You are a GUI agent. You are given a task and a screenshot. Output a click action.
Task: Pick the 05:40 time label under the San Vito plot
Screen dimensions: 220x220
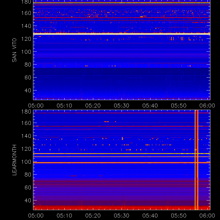click(150, 106)
